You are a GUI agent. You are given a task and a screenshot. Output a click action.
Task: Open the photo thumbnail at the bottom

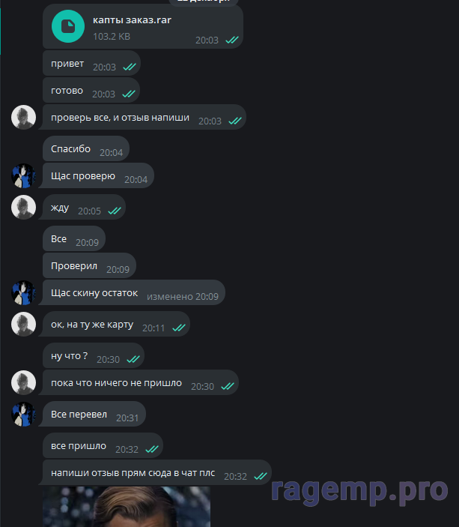click(127, 507)
